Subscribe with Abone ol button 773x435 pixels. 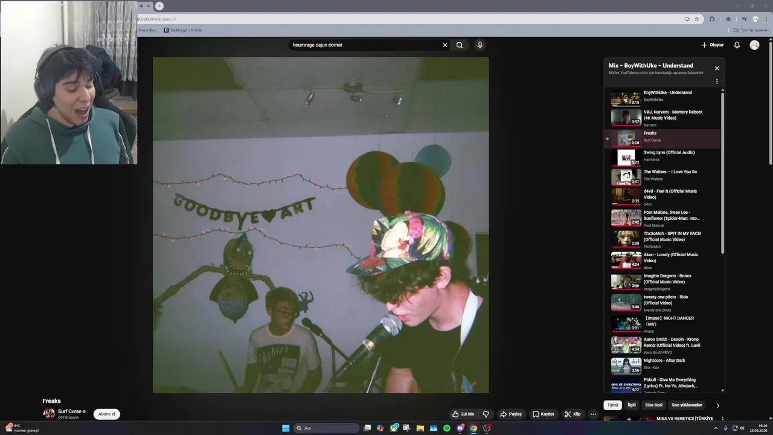(x=106, y=414)
